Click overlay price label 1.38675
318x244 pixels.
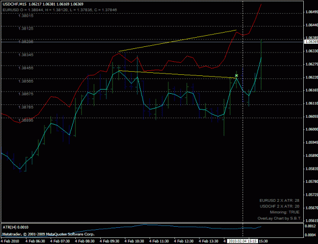pos(26,94)
